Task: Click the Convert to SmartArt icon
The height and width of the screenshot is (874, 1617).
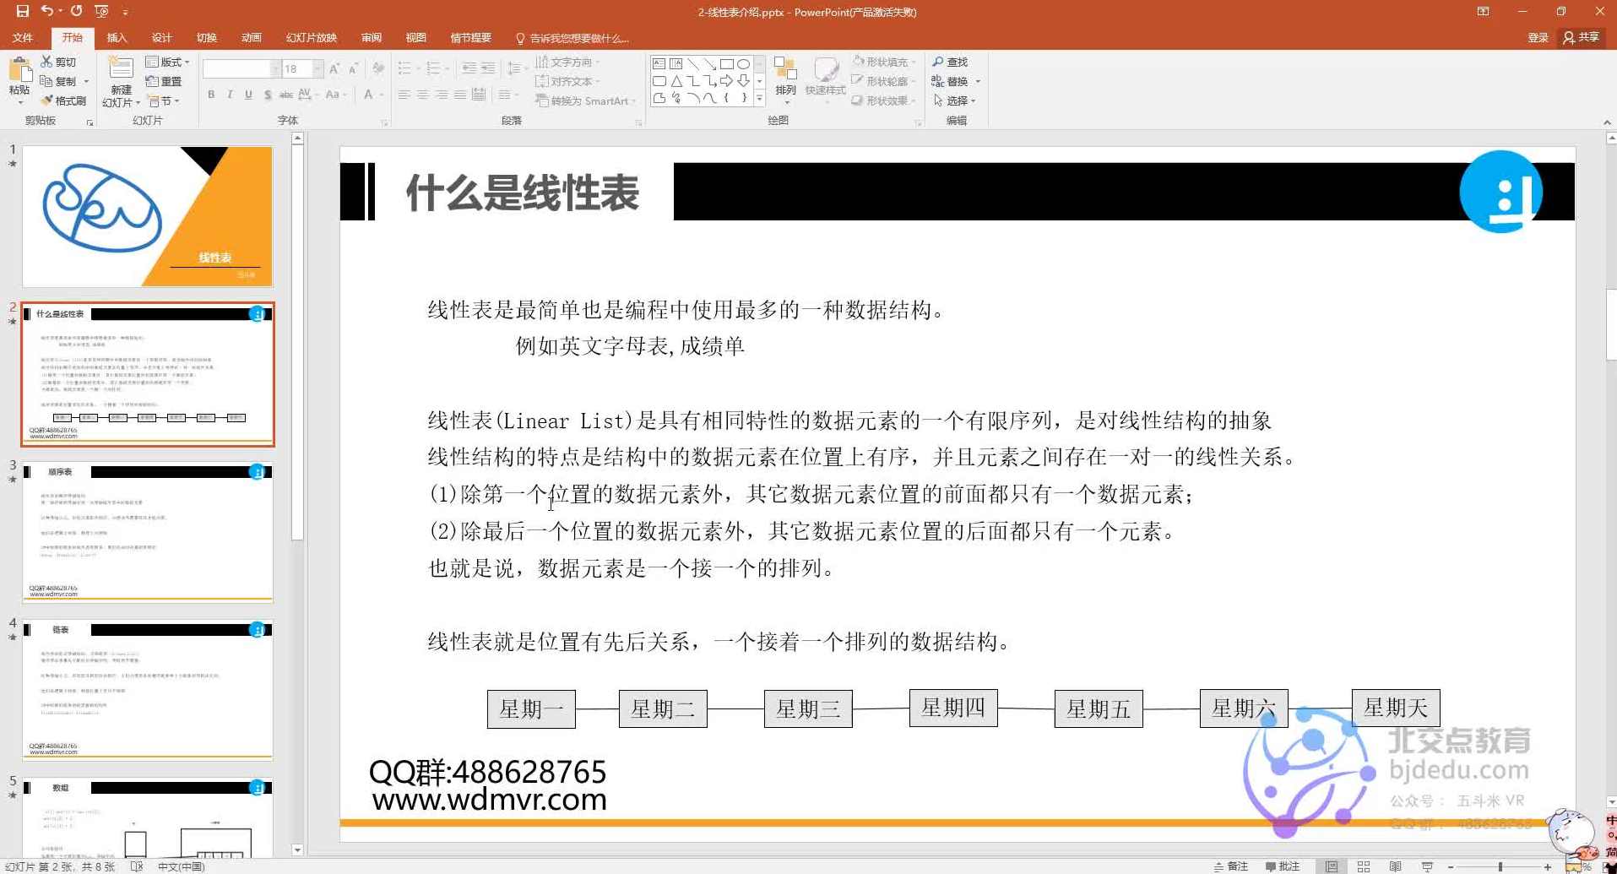Action: (583, 100)
